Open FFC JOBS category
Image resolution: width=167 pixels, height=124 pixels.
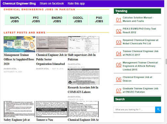[x=36, y=20]
